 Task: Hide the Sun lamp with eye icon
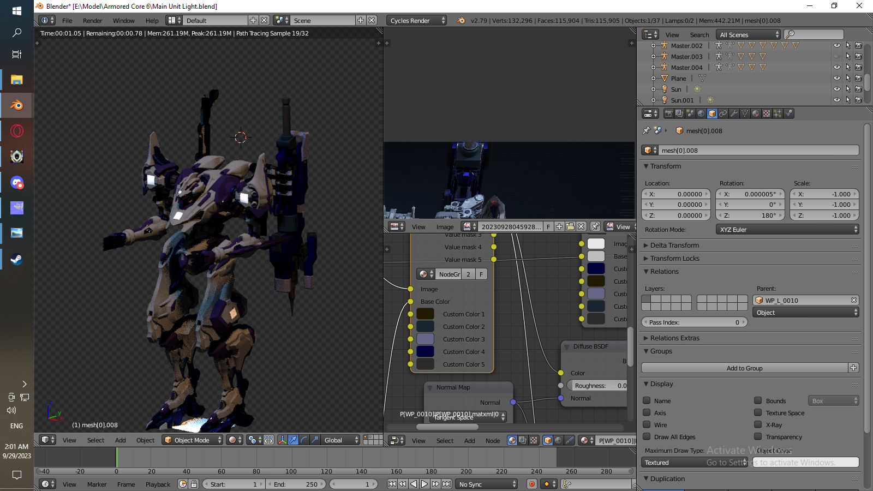point(837,89)
